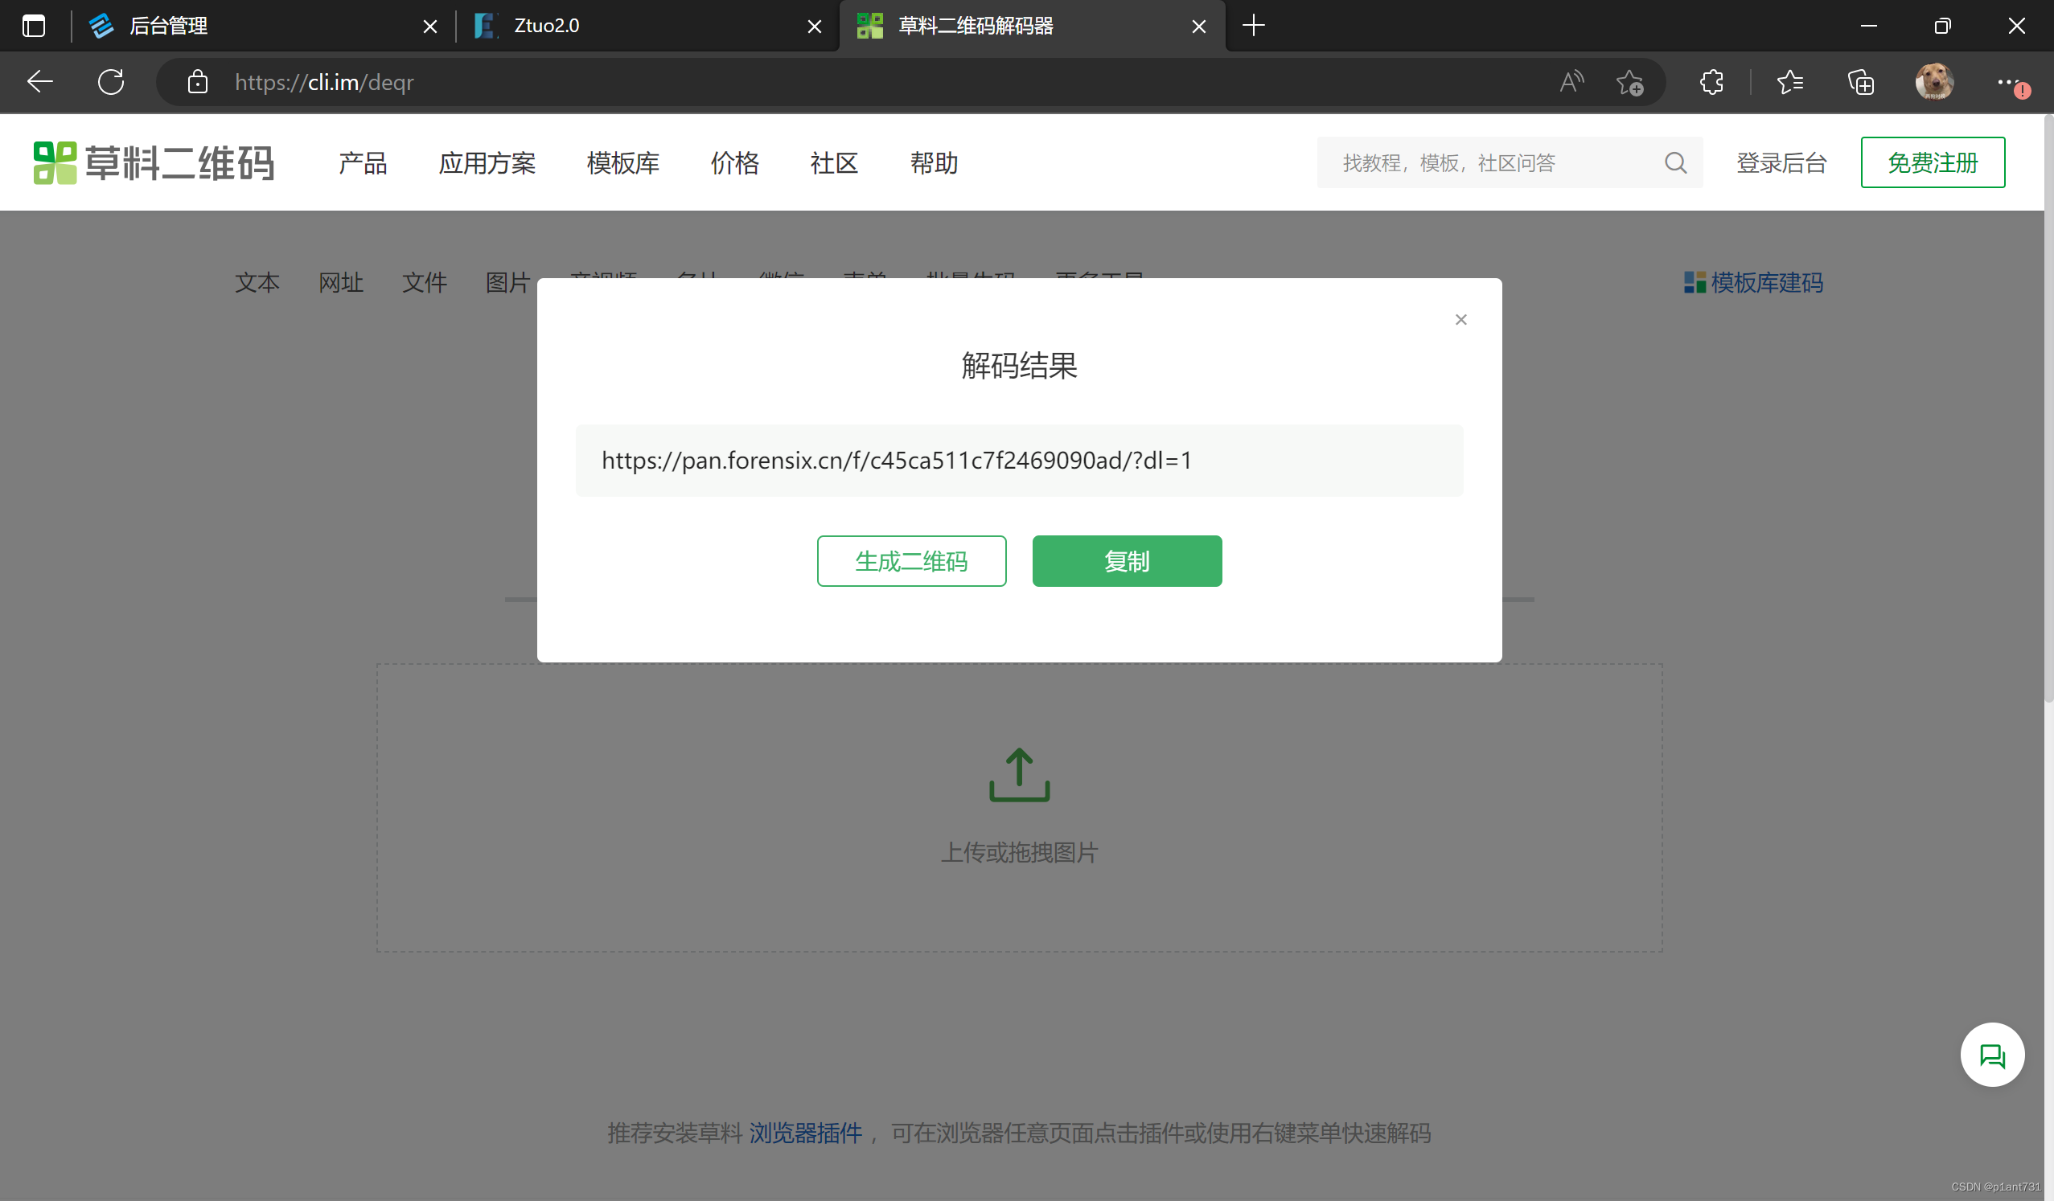Click the decoded URL text field
The width and height of the screenshot is (2054, 1201).
1019,461
